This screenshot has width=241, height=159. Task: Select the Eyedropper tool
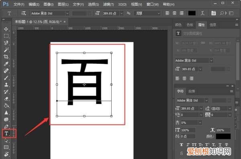(x=6, y=63)
